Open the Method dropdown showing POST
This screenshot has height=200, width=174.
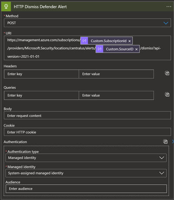[x=87, y=23]
